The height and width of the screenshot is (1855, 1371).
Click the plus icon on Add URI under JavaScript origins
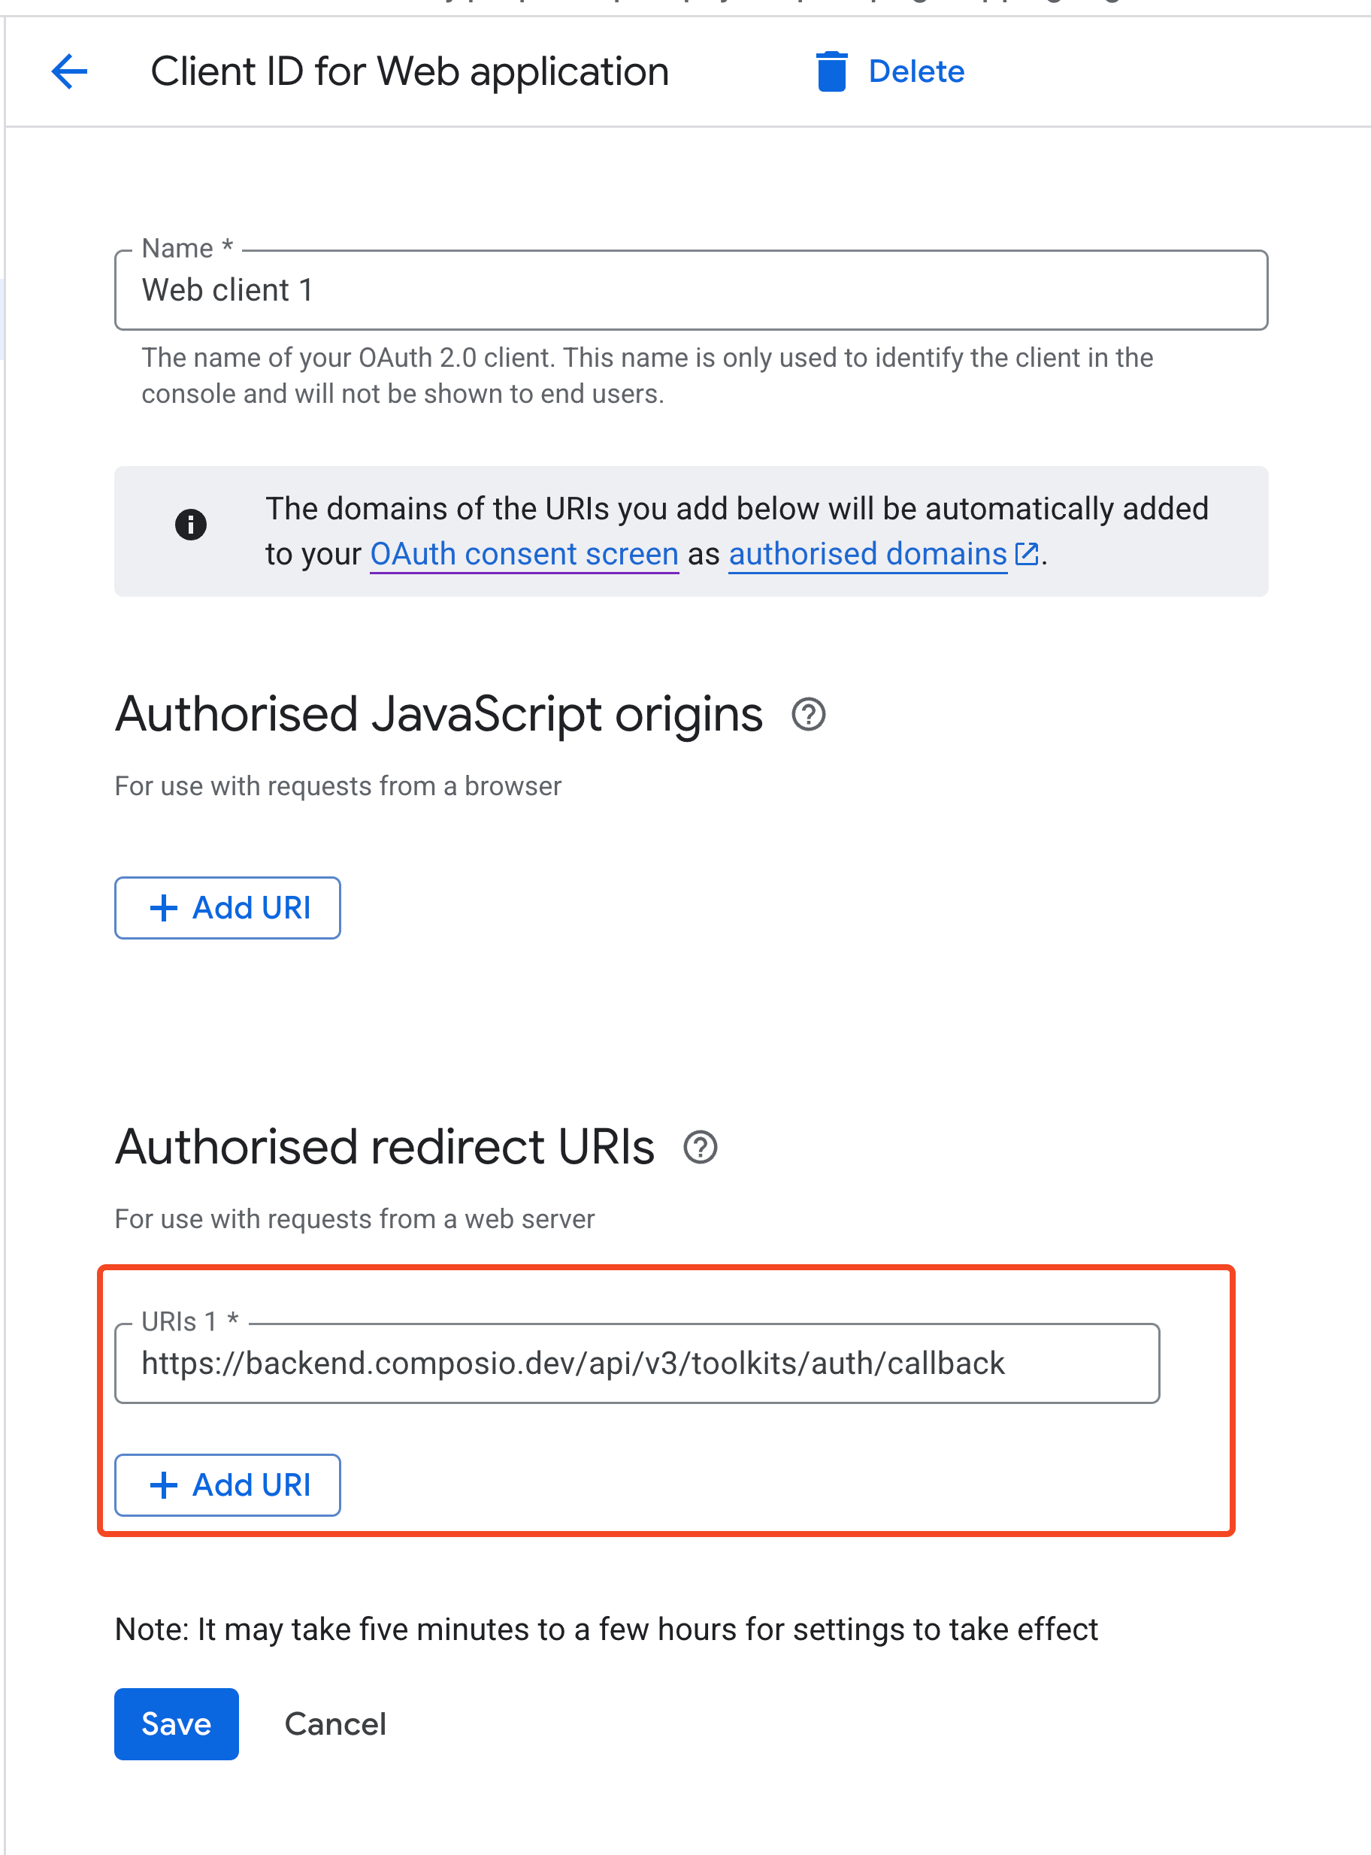(x=165, y=907)
